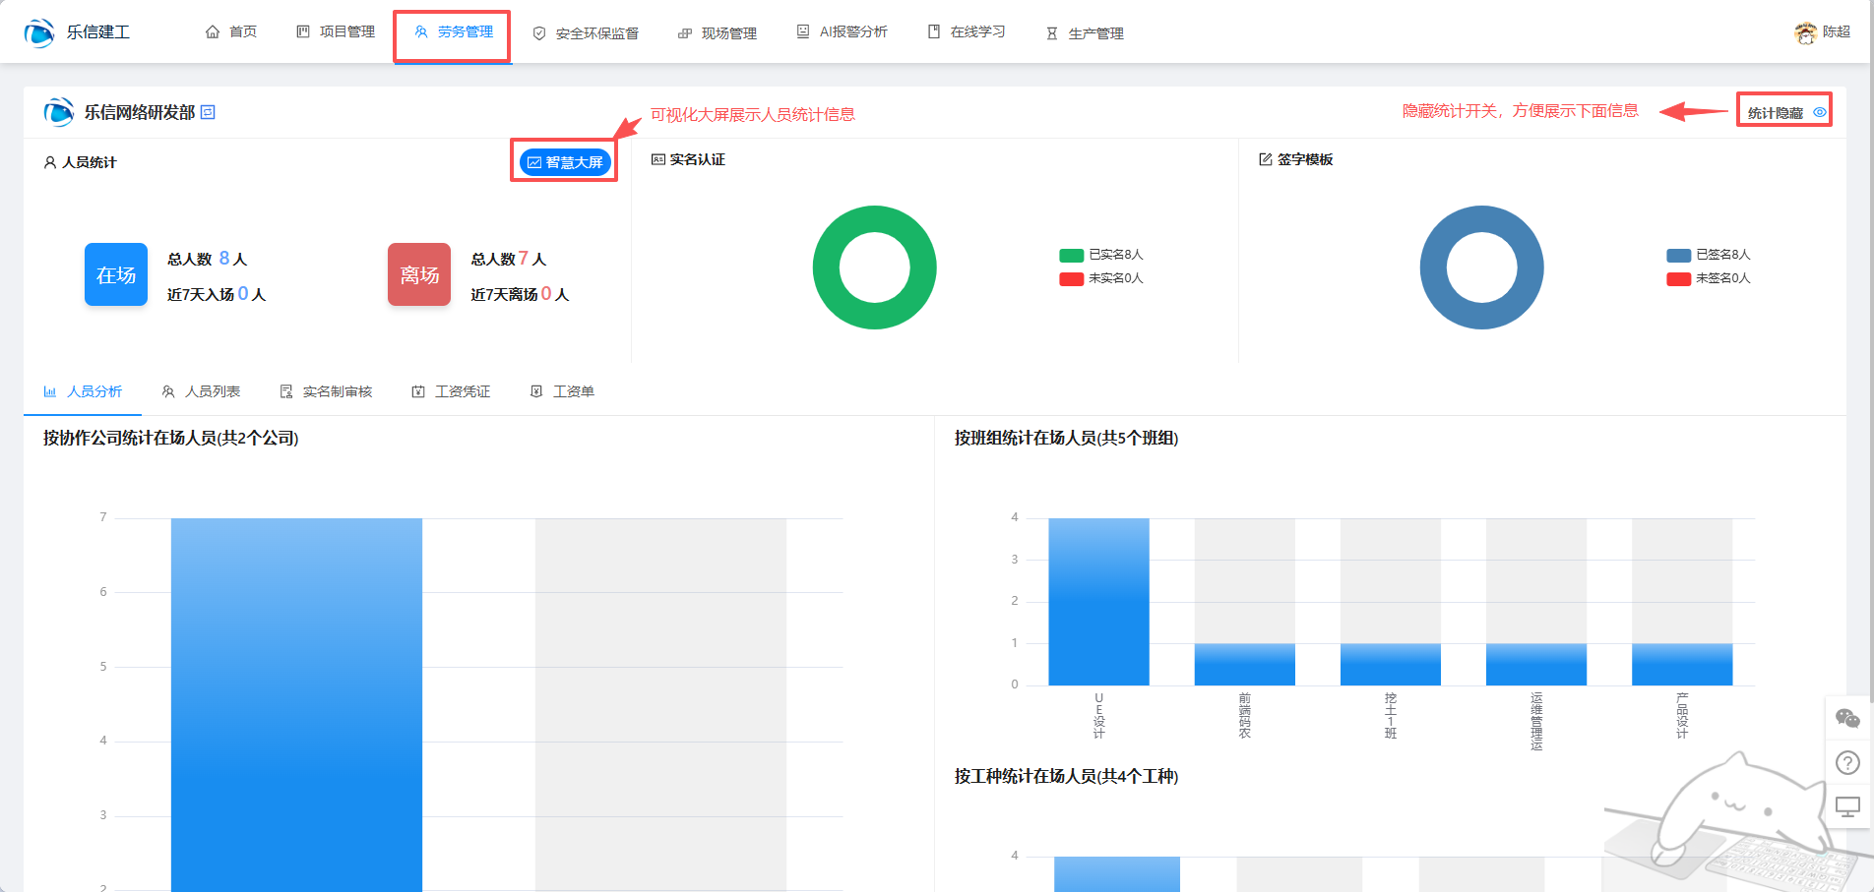Open the WeChat floating icon
This screenshot has height=892, width=1874.
click(1847, 719)
